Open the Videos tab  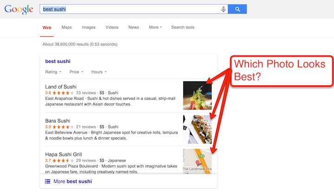point(112,27)
